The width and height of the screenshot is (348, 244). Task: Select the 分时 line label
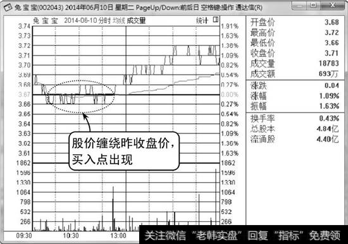[x=104, y=21]
